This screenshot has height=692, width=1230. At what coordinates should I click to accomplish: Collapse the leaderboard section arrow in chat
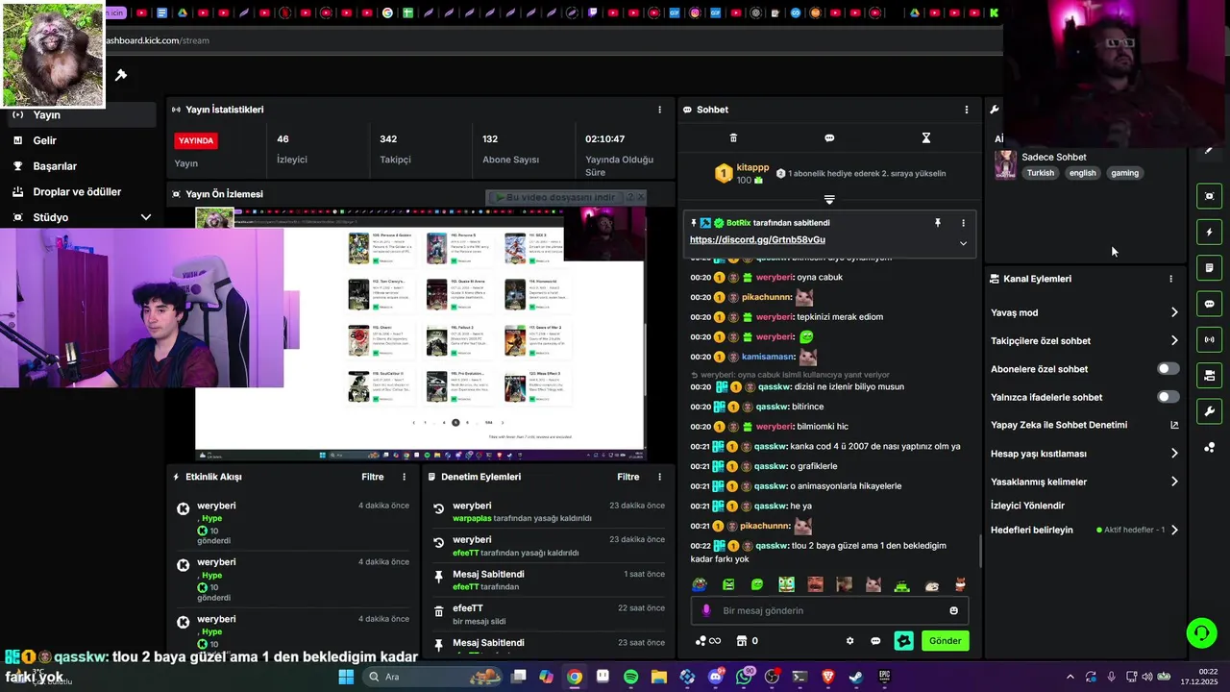[829, 200]
